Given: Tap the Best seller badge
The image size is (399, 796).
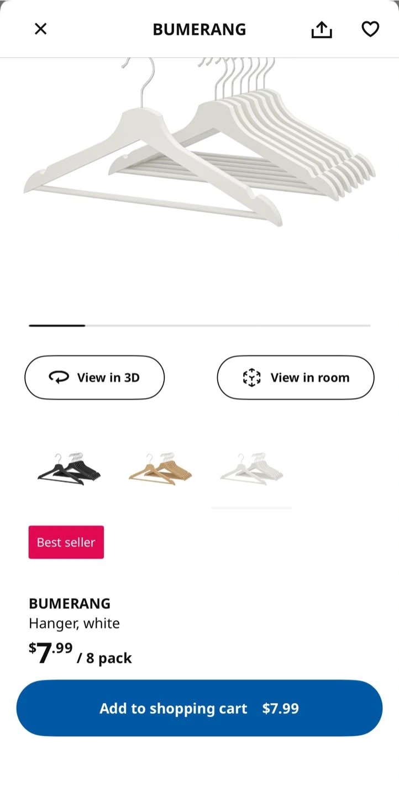Looking at the screenshot, I should [66, 542].
